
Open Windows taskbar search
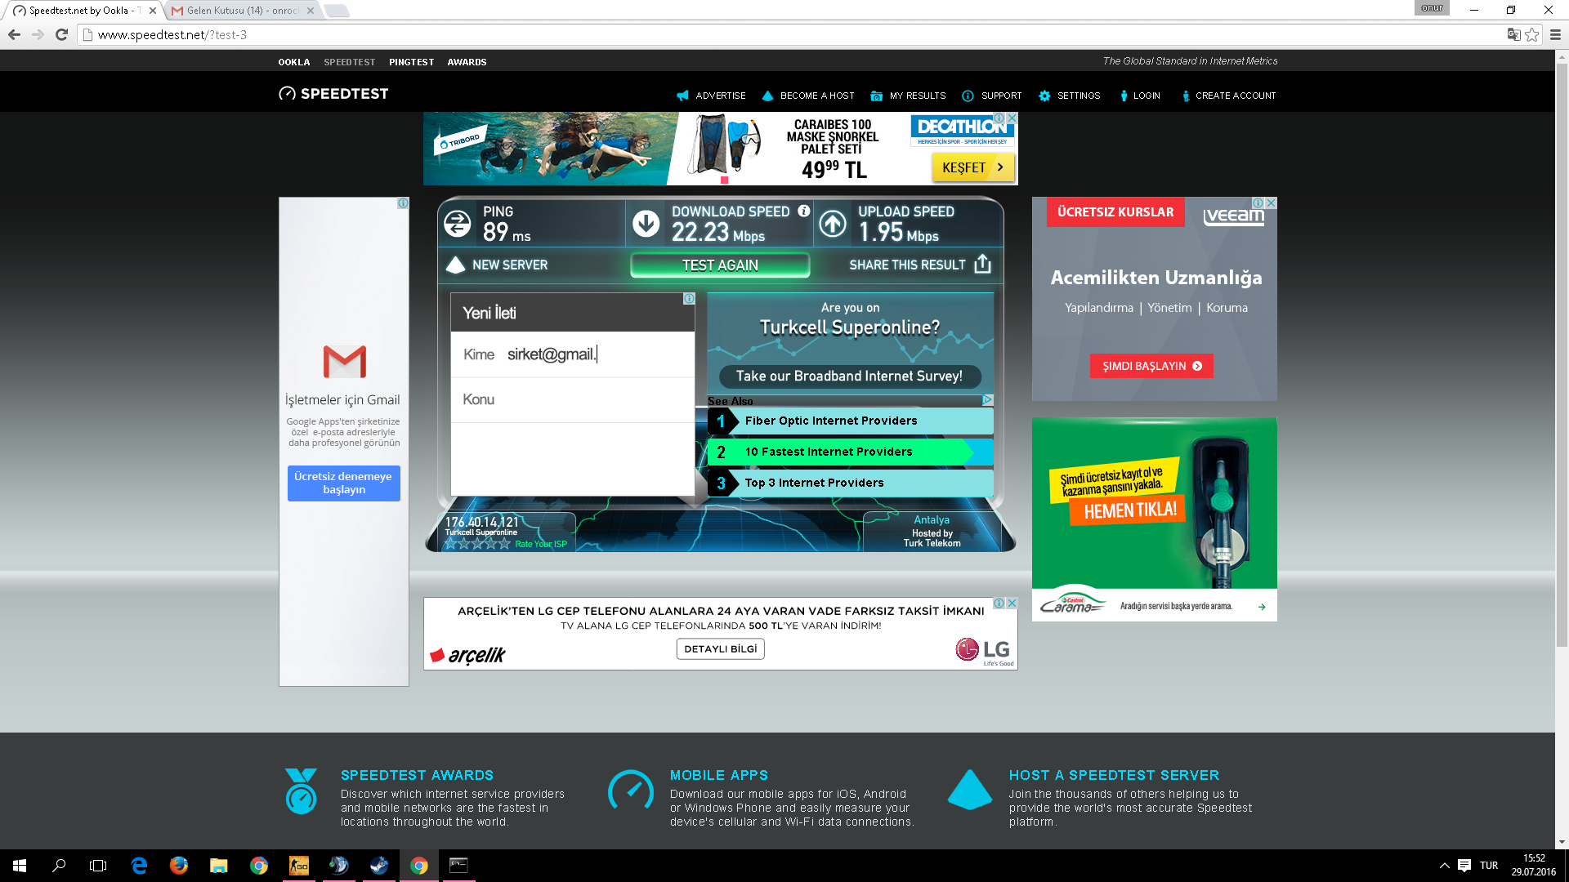click(59, 866)
